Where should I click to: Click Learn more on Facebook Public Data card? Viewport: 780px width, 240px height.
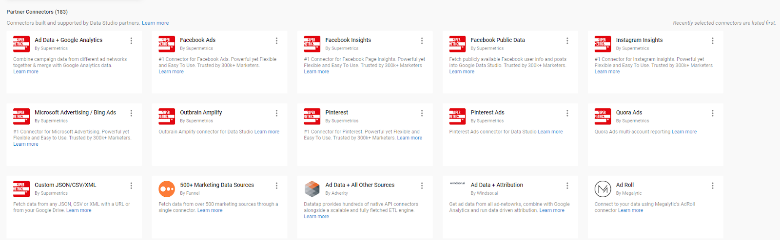[x=462, y=71]
